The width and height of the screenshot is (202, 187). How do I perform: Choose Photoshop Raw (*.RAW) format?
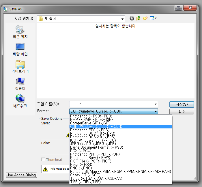(x=121, y=158)
